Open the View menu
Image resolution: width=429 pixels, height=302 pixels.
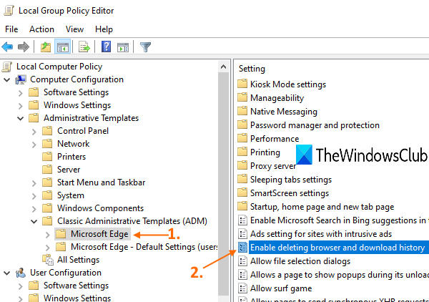(74, 29)
